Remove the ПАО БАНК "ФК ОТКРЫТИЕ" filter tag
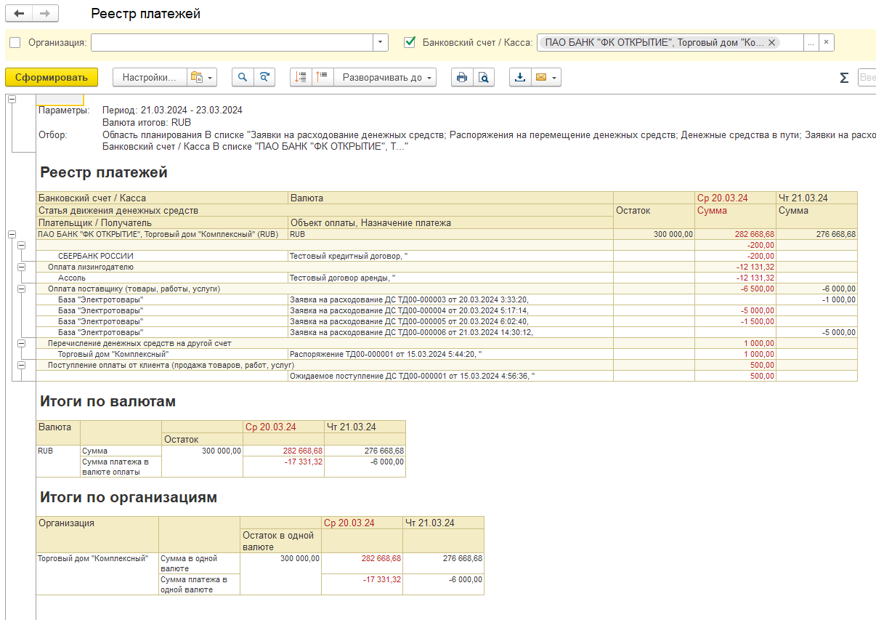 [771, 42]
